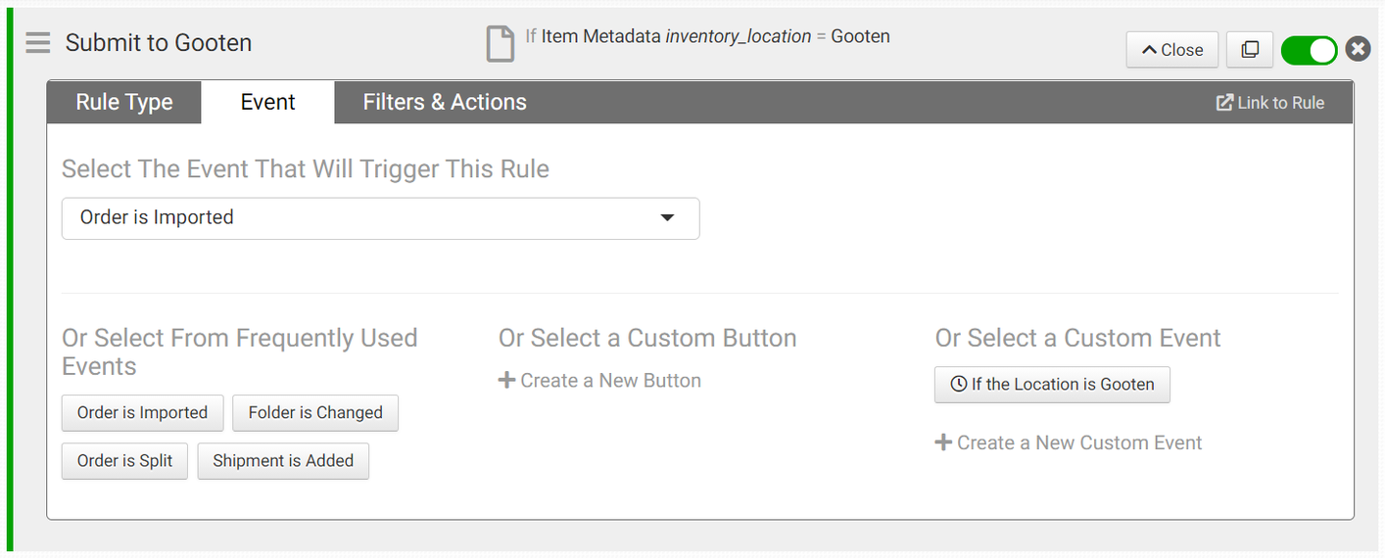Screen dimensions: 1385x558
Task: Click plus icon beside Create a New Button
Action: [x=506, y=381]
